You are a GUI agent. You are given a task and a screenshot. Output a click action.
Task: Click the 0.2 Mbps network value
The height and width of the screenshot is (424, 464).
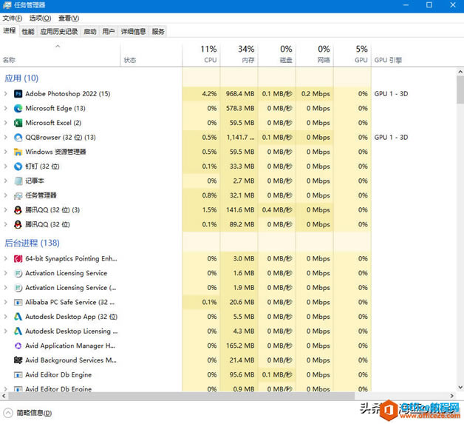[x=315, y=94]
